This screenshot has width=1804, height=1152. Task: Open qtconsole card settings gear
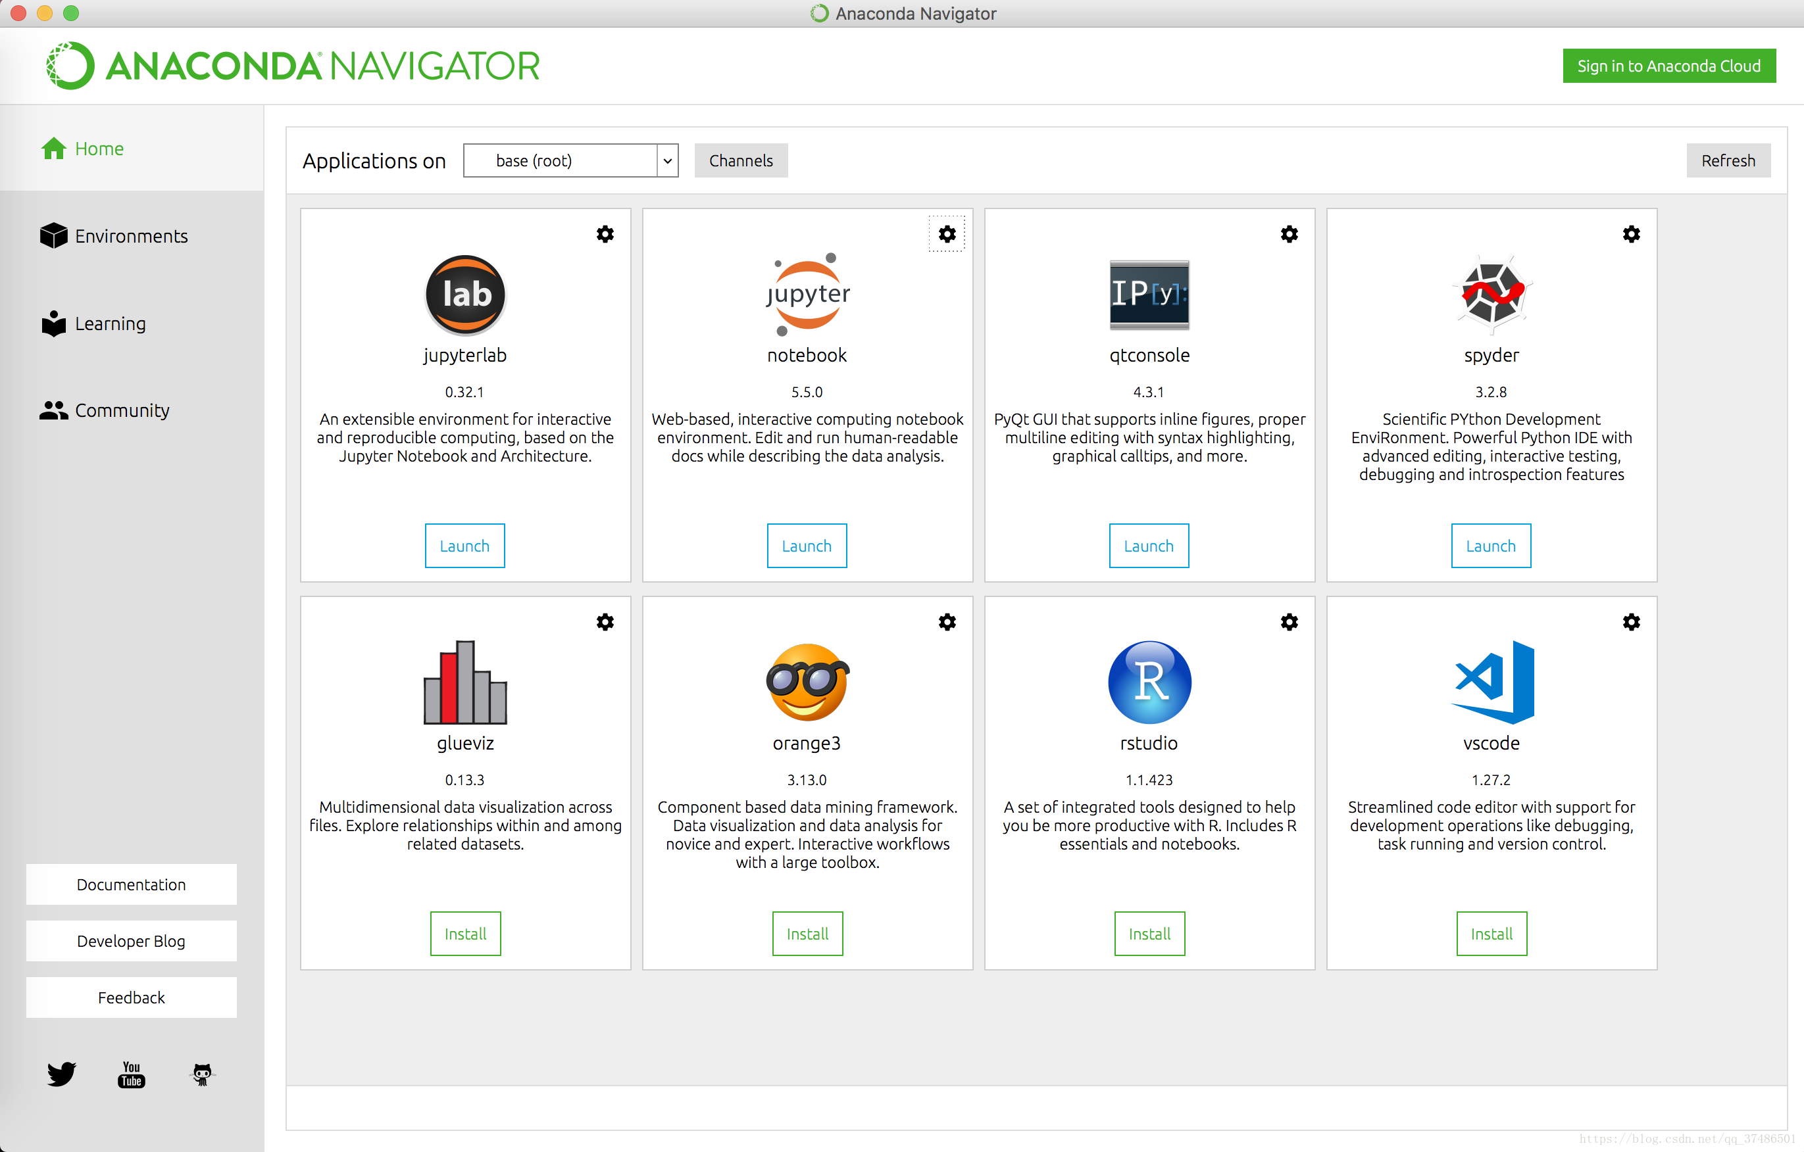click(x=1289, y=234)
